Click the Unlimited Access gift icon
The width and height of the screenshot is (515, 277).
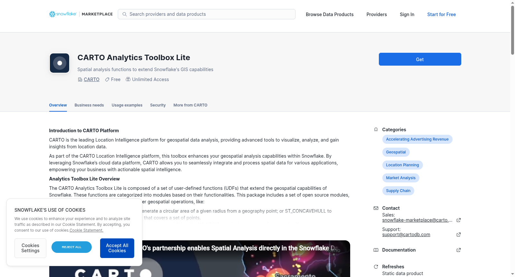pos(128,79)
